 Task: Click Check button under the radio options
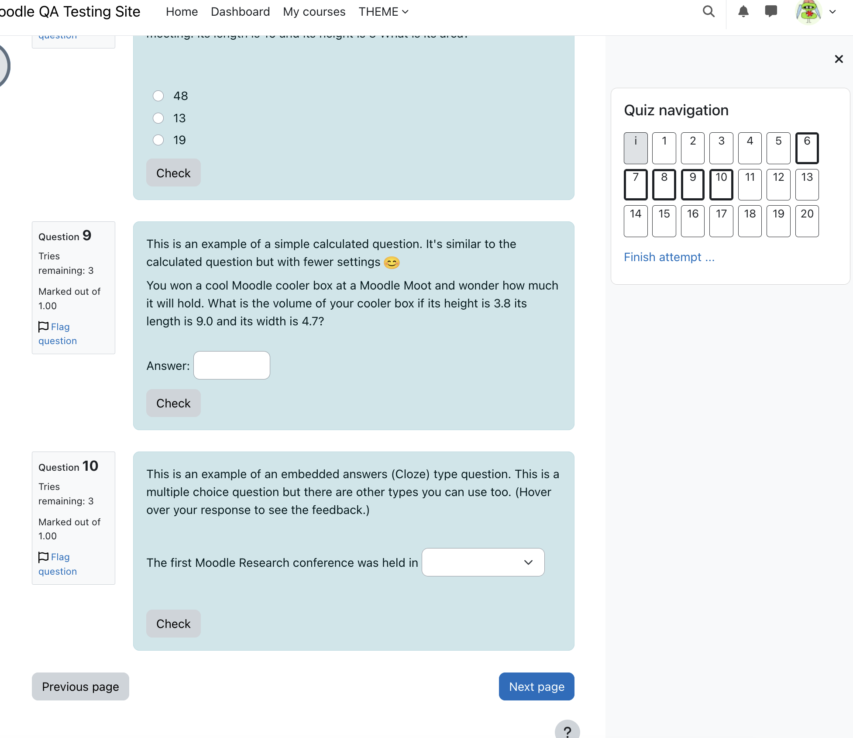[x=173, y=173]
